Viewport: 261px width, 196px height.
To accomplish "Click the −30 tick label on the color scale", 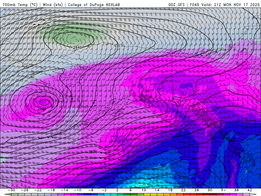I will 11,190.
